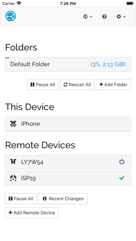This screenshot has height=241, width=136.
Task: Open the language globe dropdown
Action: (88, 16)
